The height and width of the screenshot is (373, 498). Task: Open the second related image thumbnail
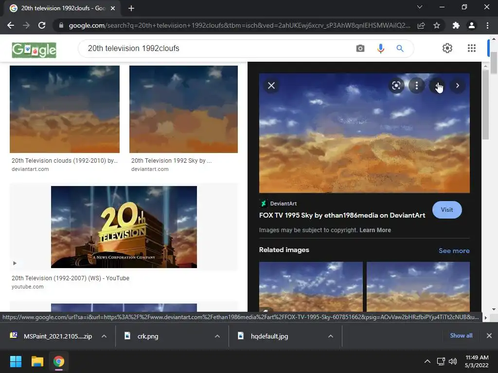(x=418, y=287)
